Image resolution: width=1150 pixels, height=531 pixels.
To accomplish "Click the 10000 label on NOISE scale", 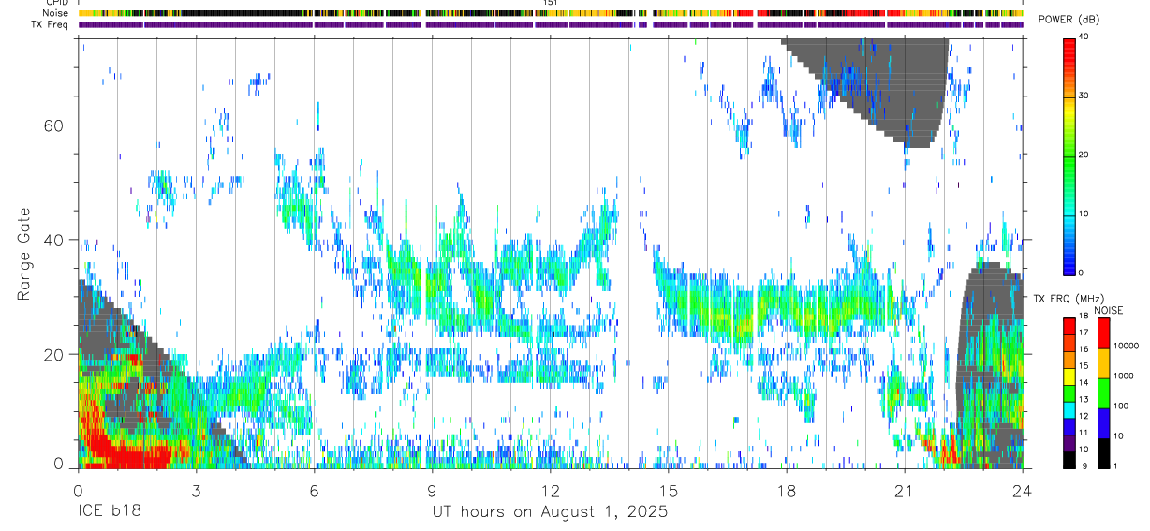I will (x=1125, y=347).
